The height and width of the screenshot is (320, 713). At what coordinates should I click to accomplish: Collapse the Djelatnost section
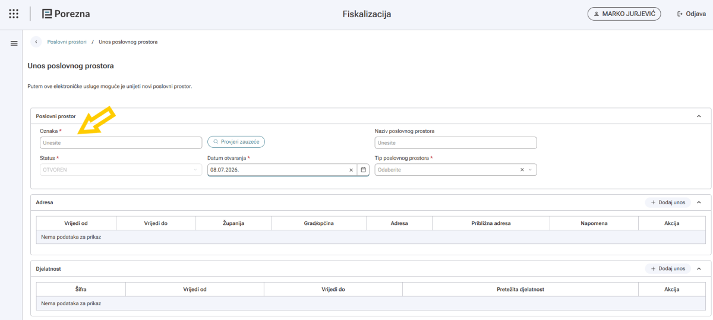pos(699,269)
